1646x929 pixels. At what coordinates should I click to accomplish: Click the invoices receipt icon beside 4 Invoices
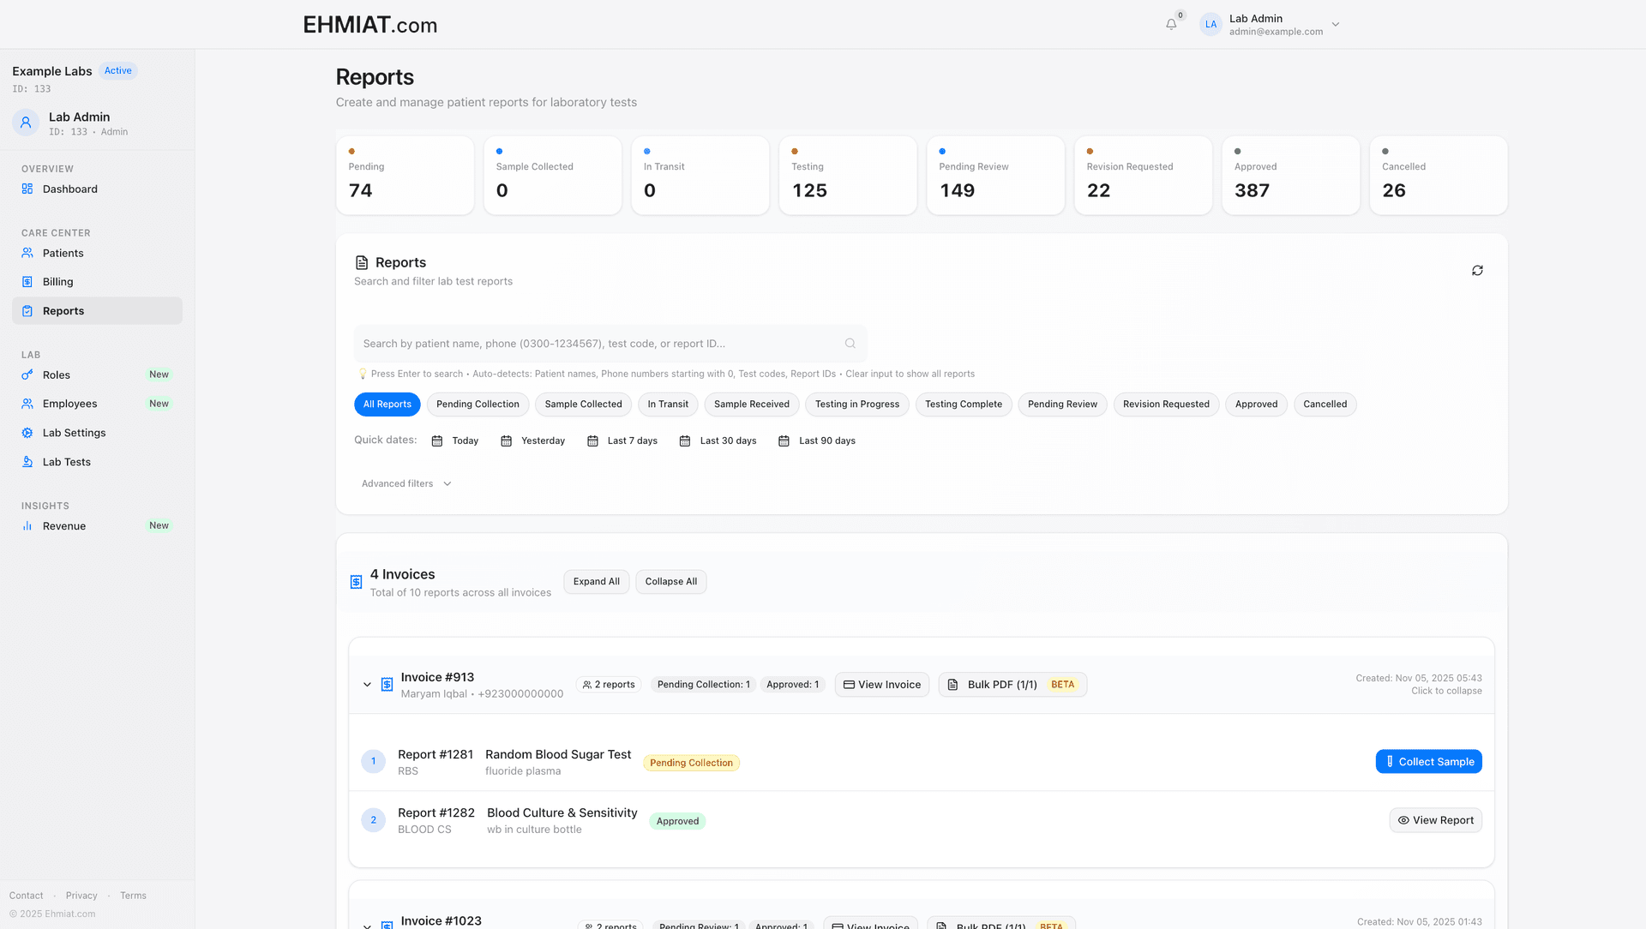tap(357, 583)
